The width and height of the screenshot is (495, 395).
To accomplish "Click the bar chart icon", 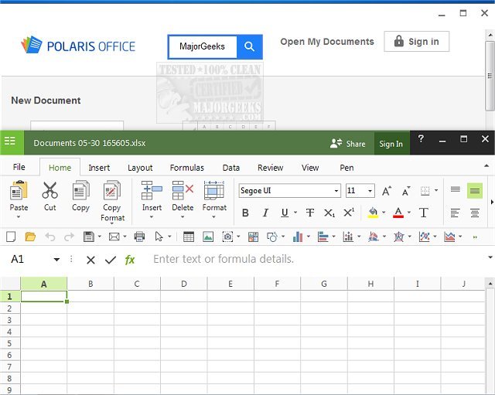I will tap(323, 237).
